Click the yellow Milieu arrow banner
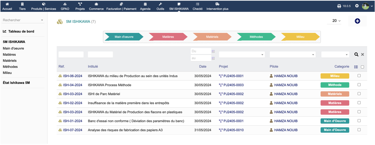375x145 pixels. (300, 37)
